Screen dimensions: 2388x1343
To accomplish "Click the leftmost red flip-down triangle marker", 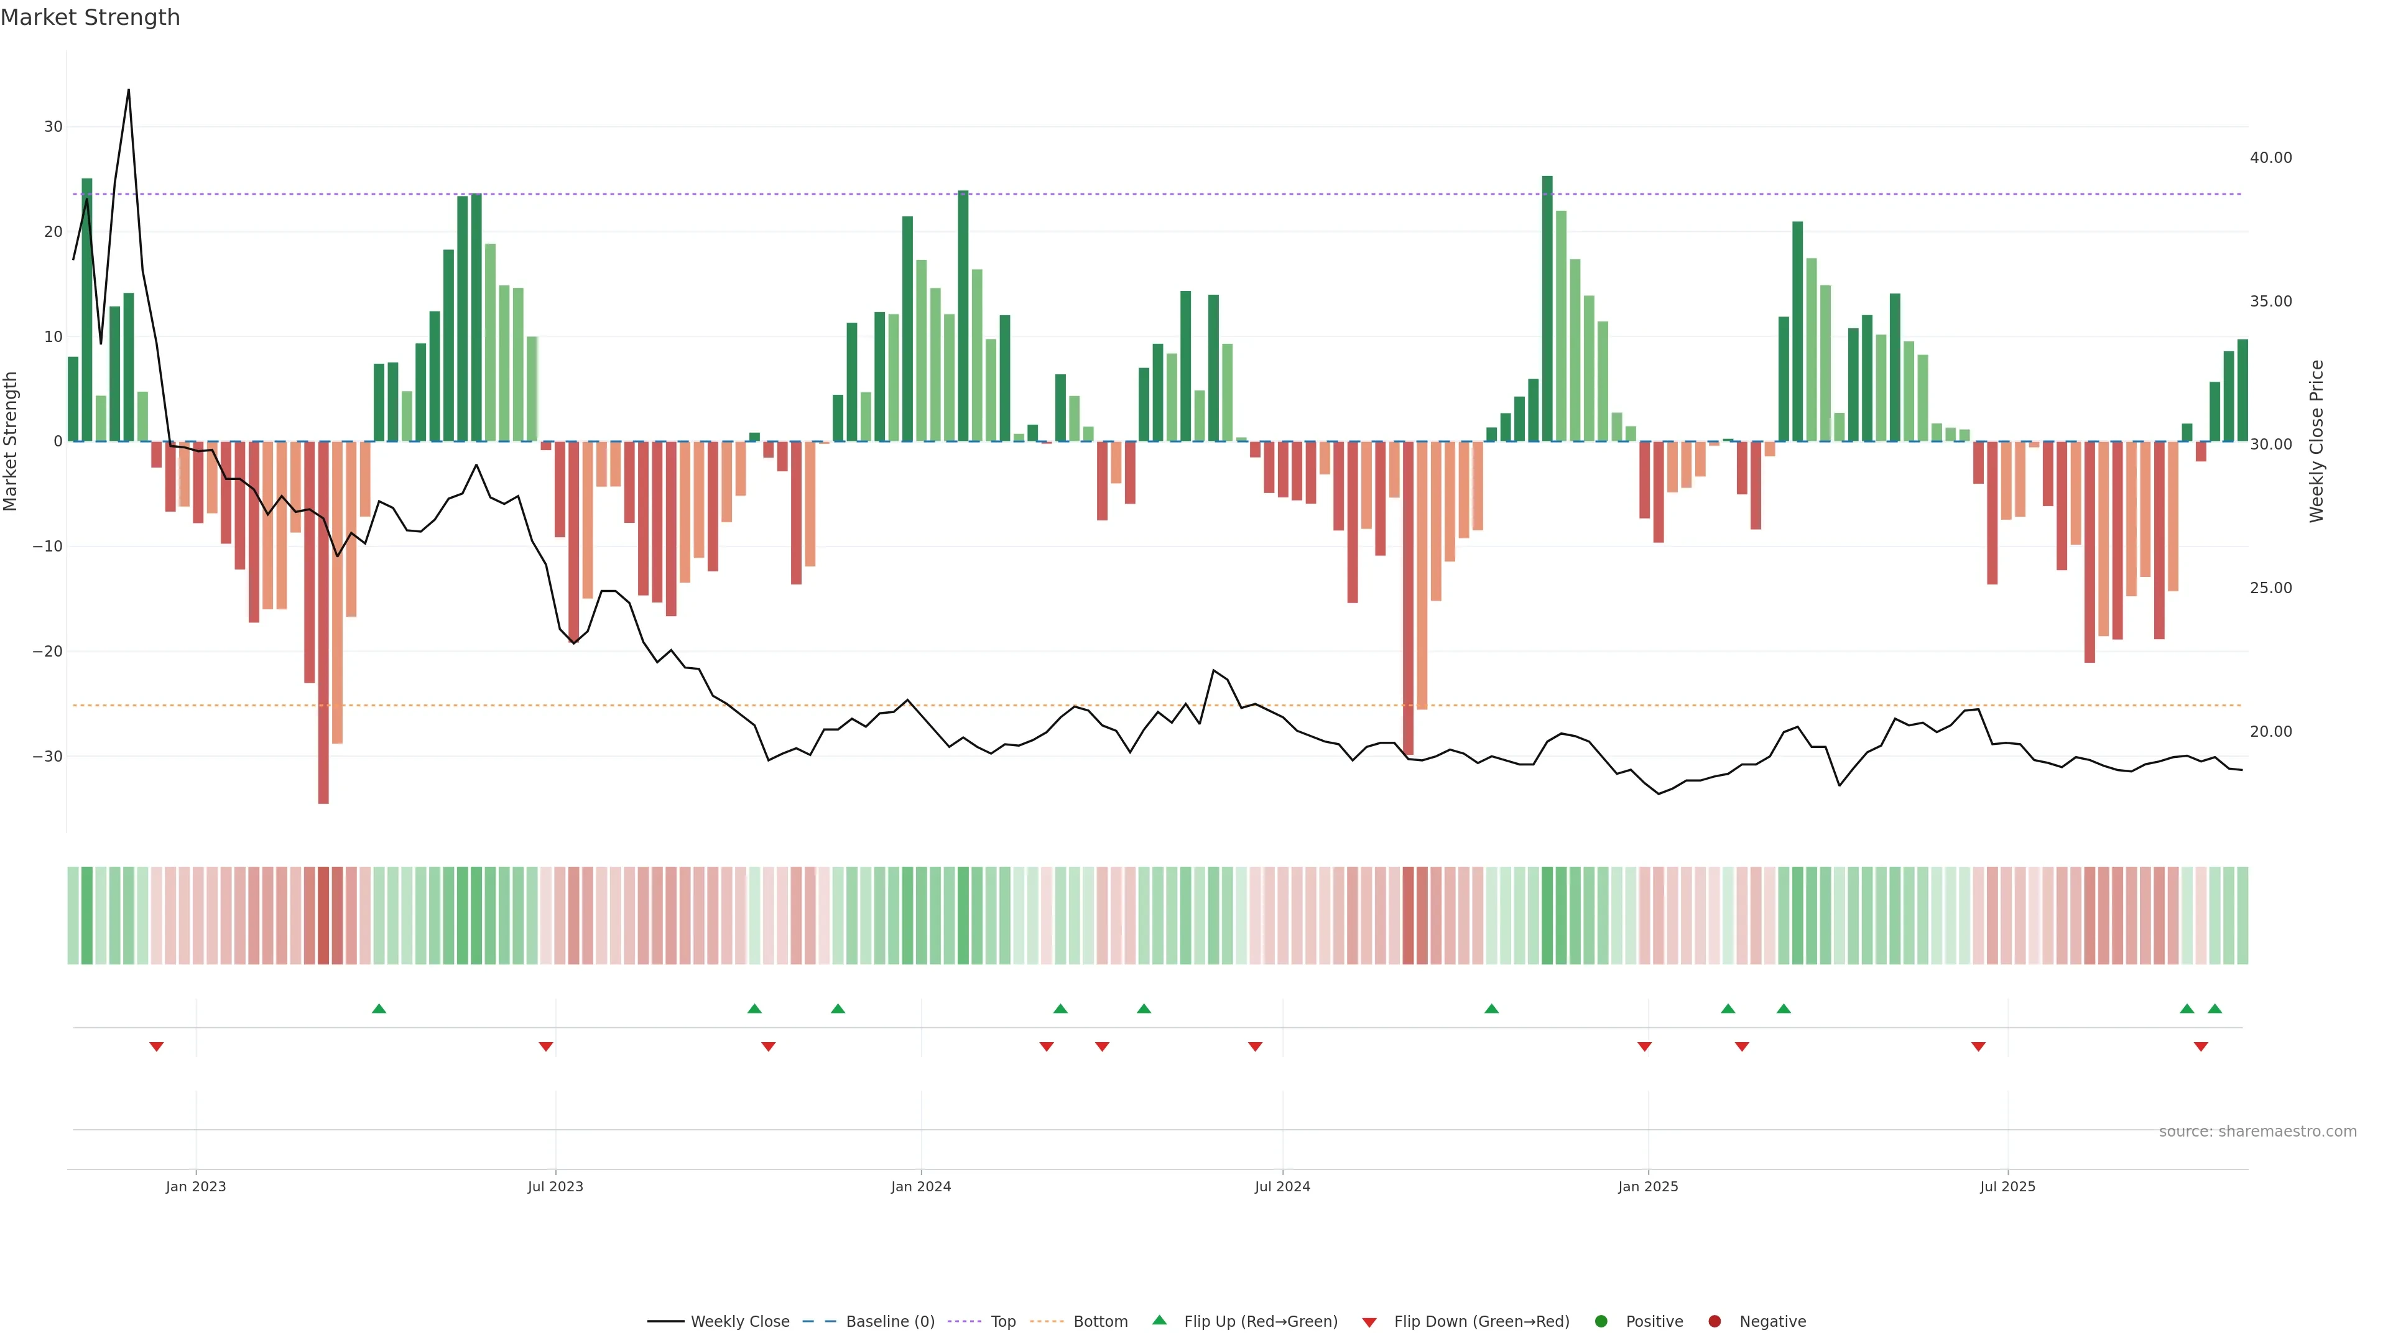I will (x=157, y=1046).
